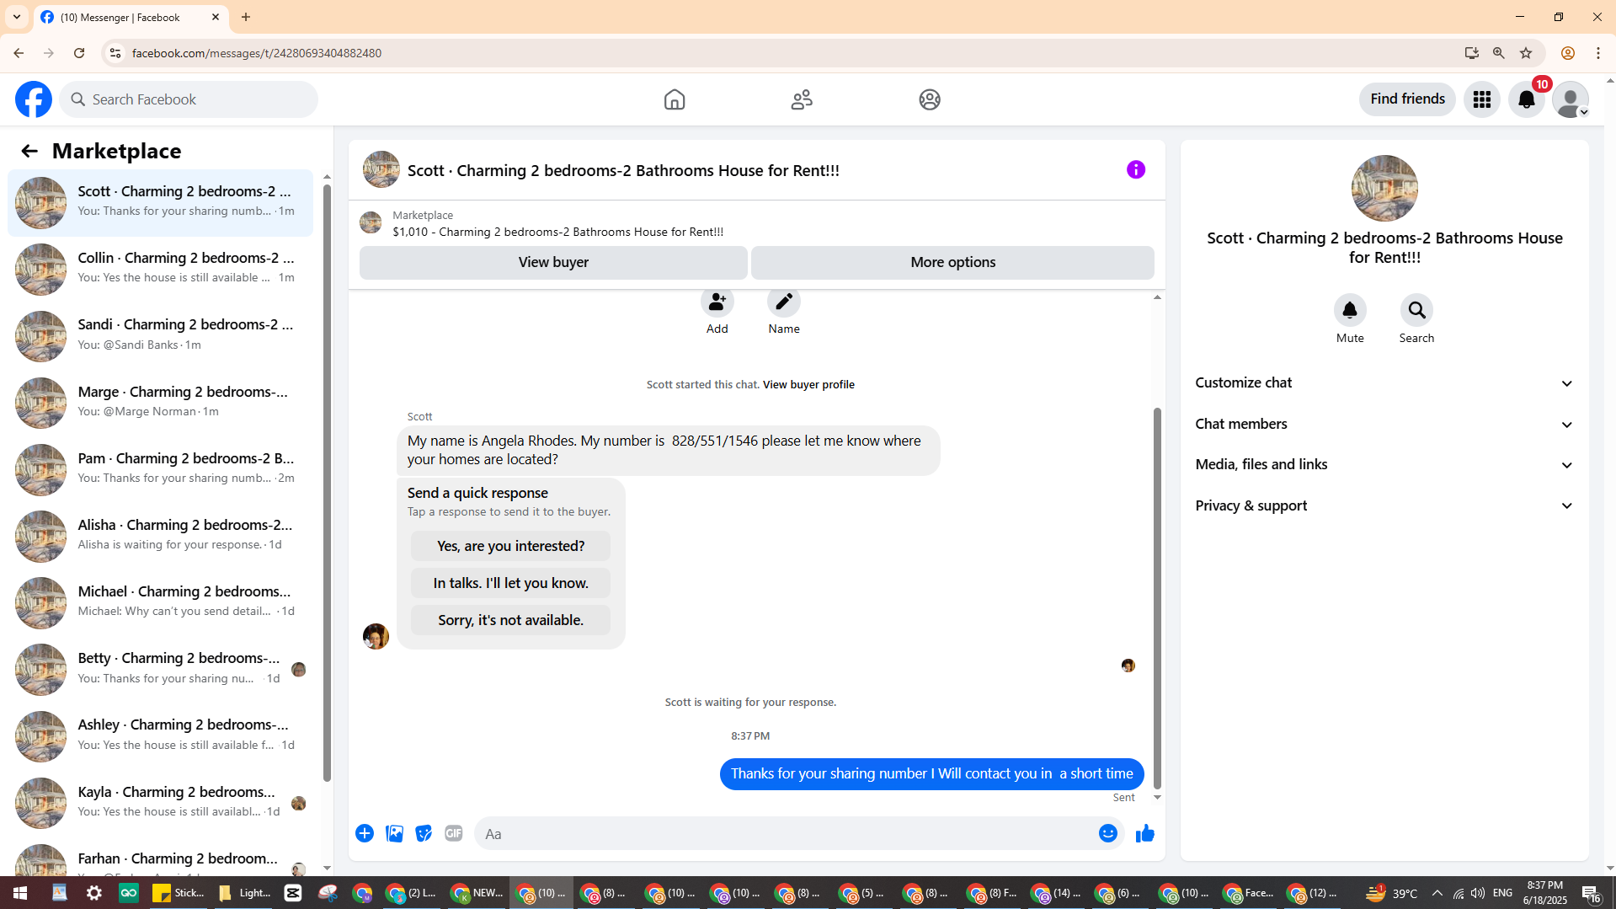Open Kayla chat in Marketplace list

click(160, 803)
